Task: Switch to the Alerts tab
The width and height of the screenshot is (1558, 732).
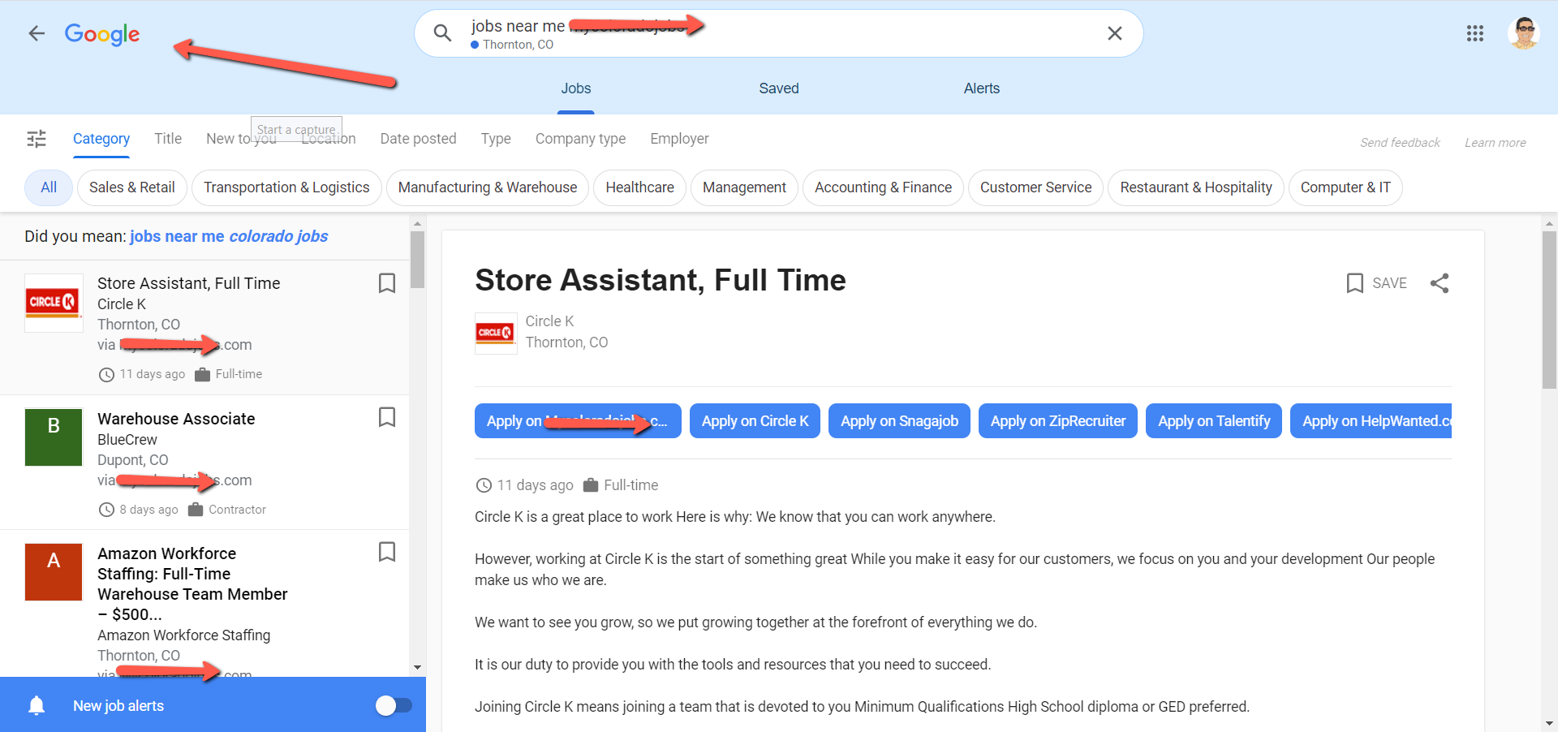Action: (982, 88)
